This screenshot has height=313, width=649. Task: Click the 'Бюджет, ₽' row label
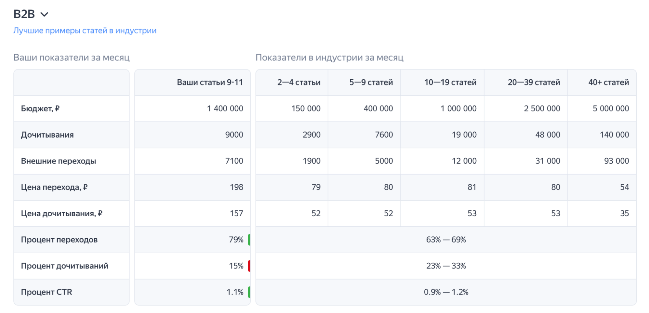pos(40,108)
